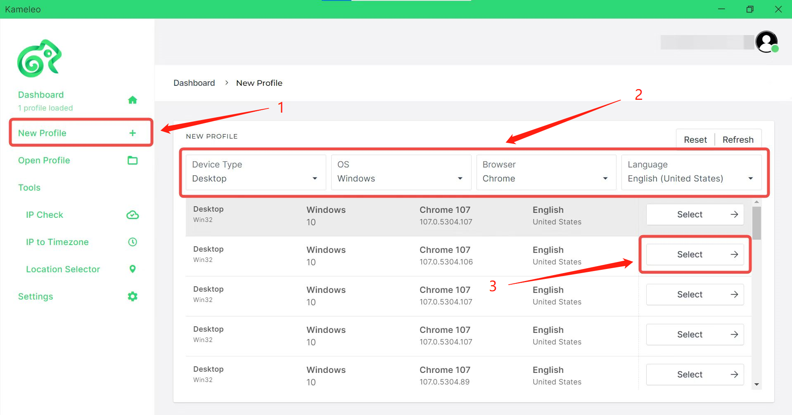792x415 pixels.
Task: Launch IP Check via the cloud icon
Action: coord(133,215)
